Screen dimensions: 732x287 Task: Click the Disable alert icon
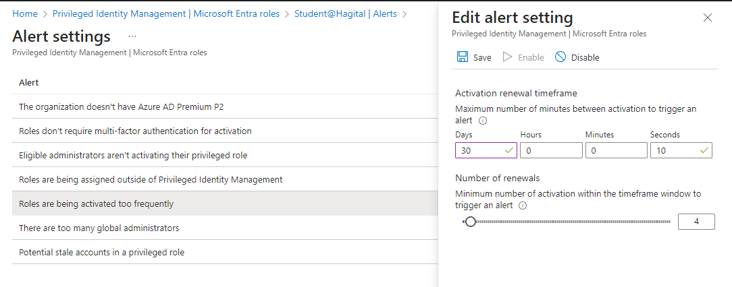[x=560, y=57]
